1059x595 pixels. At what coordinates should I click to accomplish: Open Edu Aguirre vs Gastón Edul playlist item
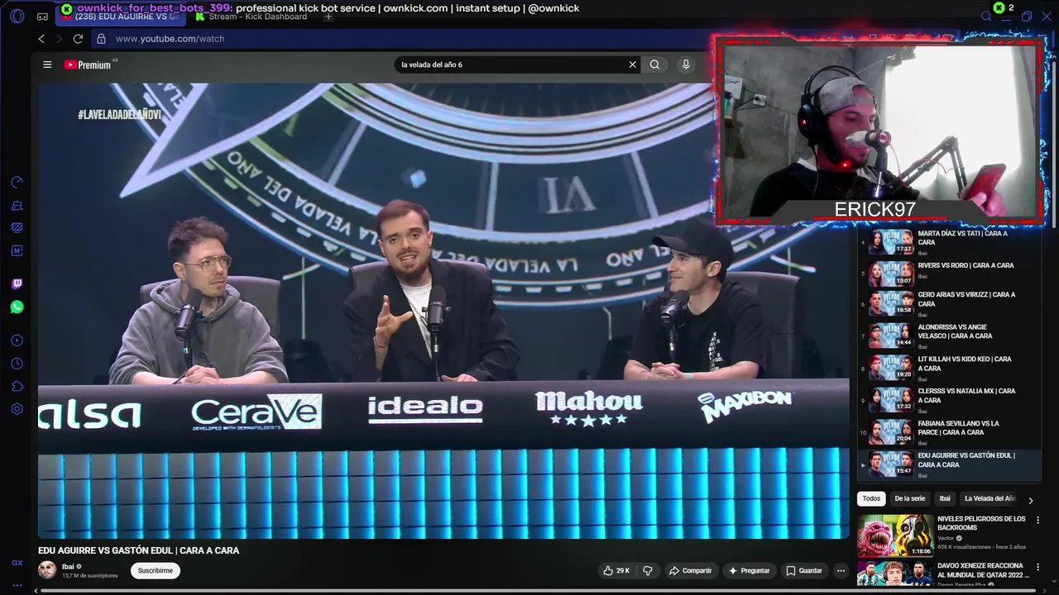click(948, 464)
